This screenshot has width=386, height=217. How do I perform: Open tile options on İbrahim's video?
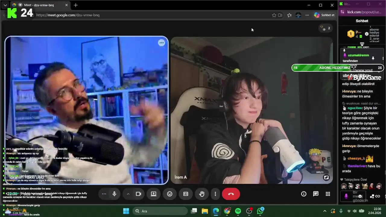point(162,43)
